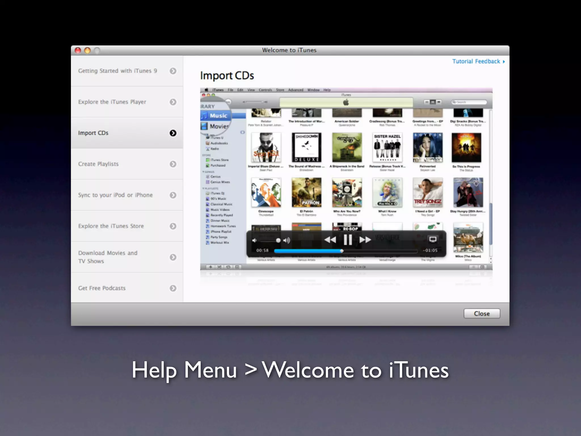
Task: Pause the tutorial video
Action: (348, 240)
